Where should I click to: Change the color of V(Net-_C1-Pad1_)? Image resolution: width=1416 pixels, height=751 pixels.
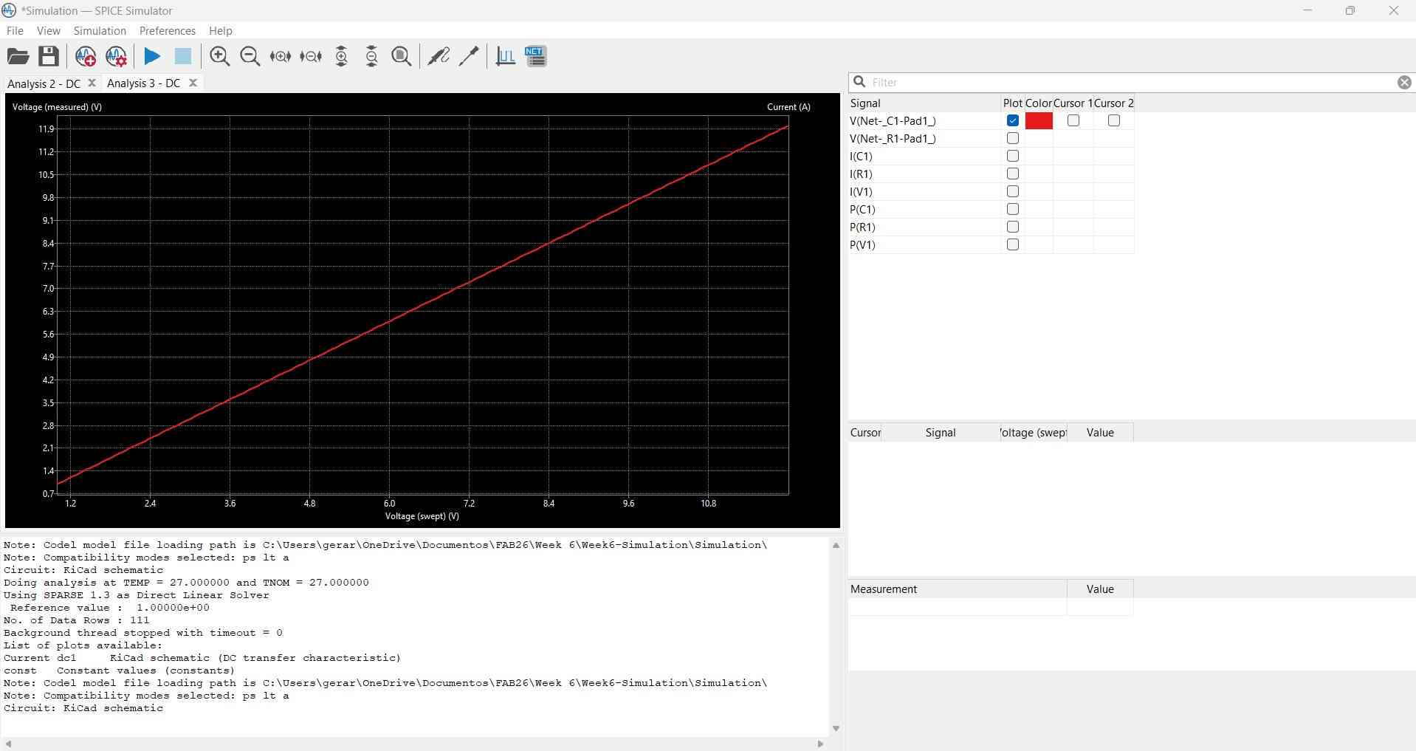point(1039,120)
